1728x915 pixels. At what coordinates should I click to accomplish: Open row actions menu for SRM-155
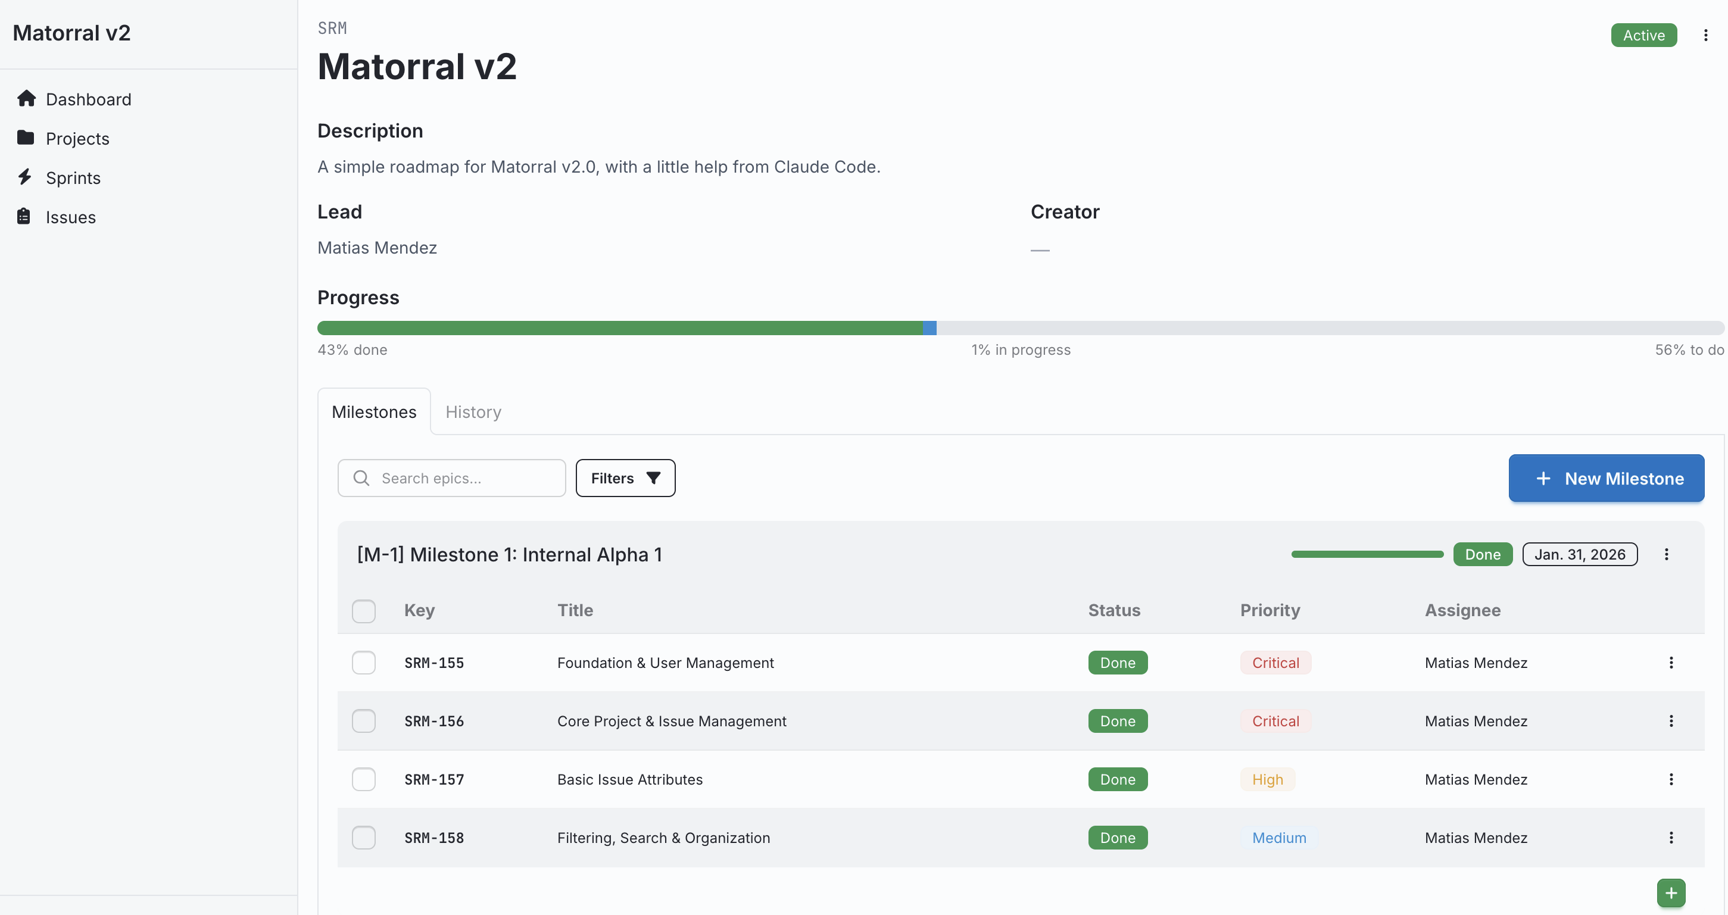1670,663
